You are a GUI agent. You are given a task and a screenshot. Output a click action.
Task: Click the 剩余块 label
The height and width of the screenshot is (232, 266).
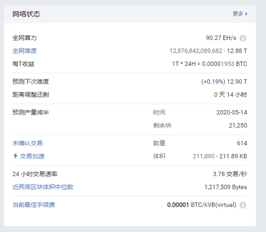(x=162, y=126)
